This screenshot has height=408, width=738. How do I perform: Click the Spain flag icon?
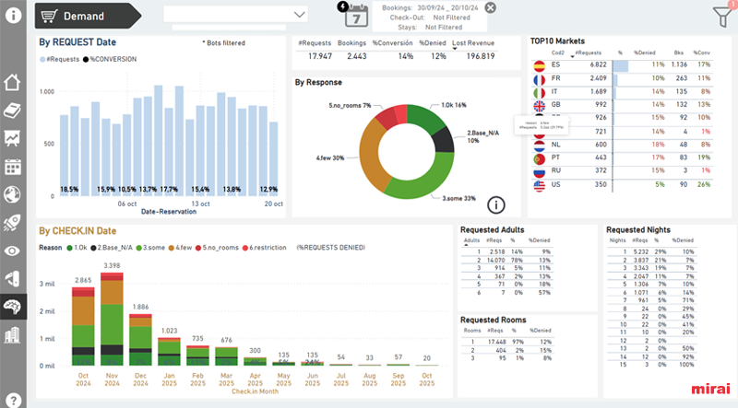click(540, 65)
